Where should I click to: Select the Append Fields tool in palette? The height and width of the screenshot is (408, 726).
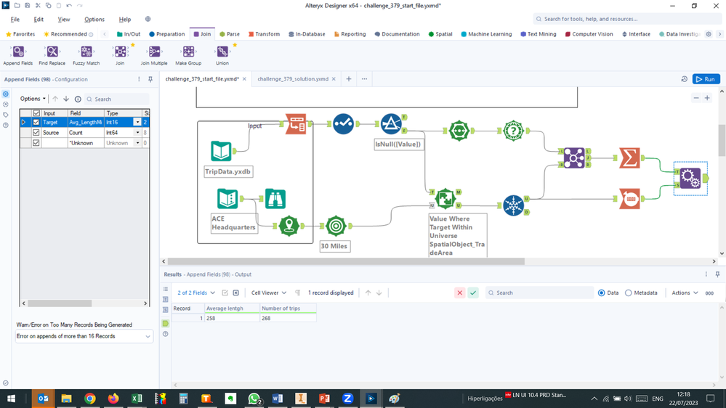tap(18, 55)
